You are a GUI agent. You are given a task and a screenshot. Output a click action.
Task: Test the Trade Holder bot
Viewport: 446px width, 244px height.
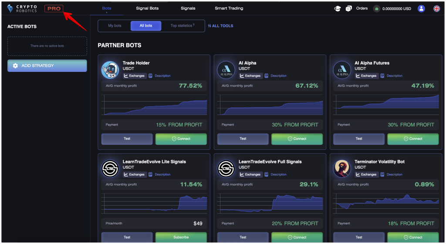[127, 139]
